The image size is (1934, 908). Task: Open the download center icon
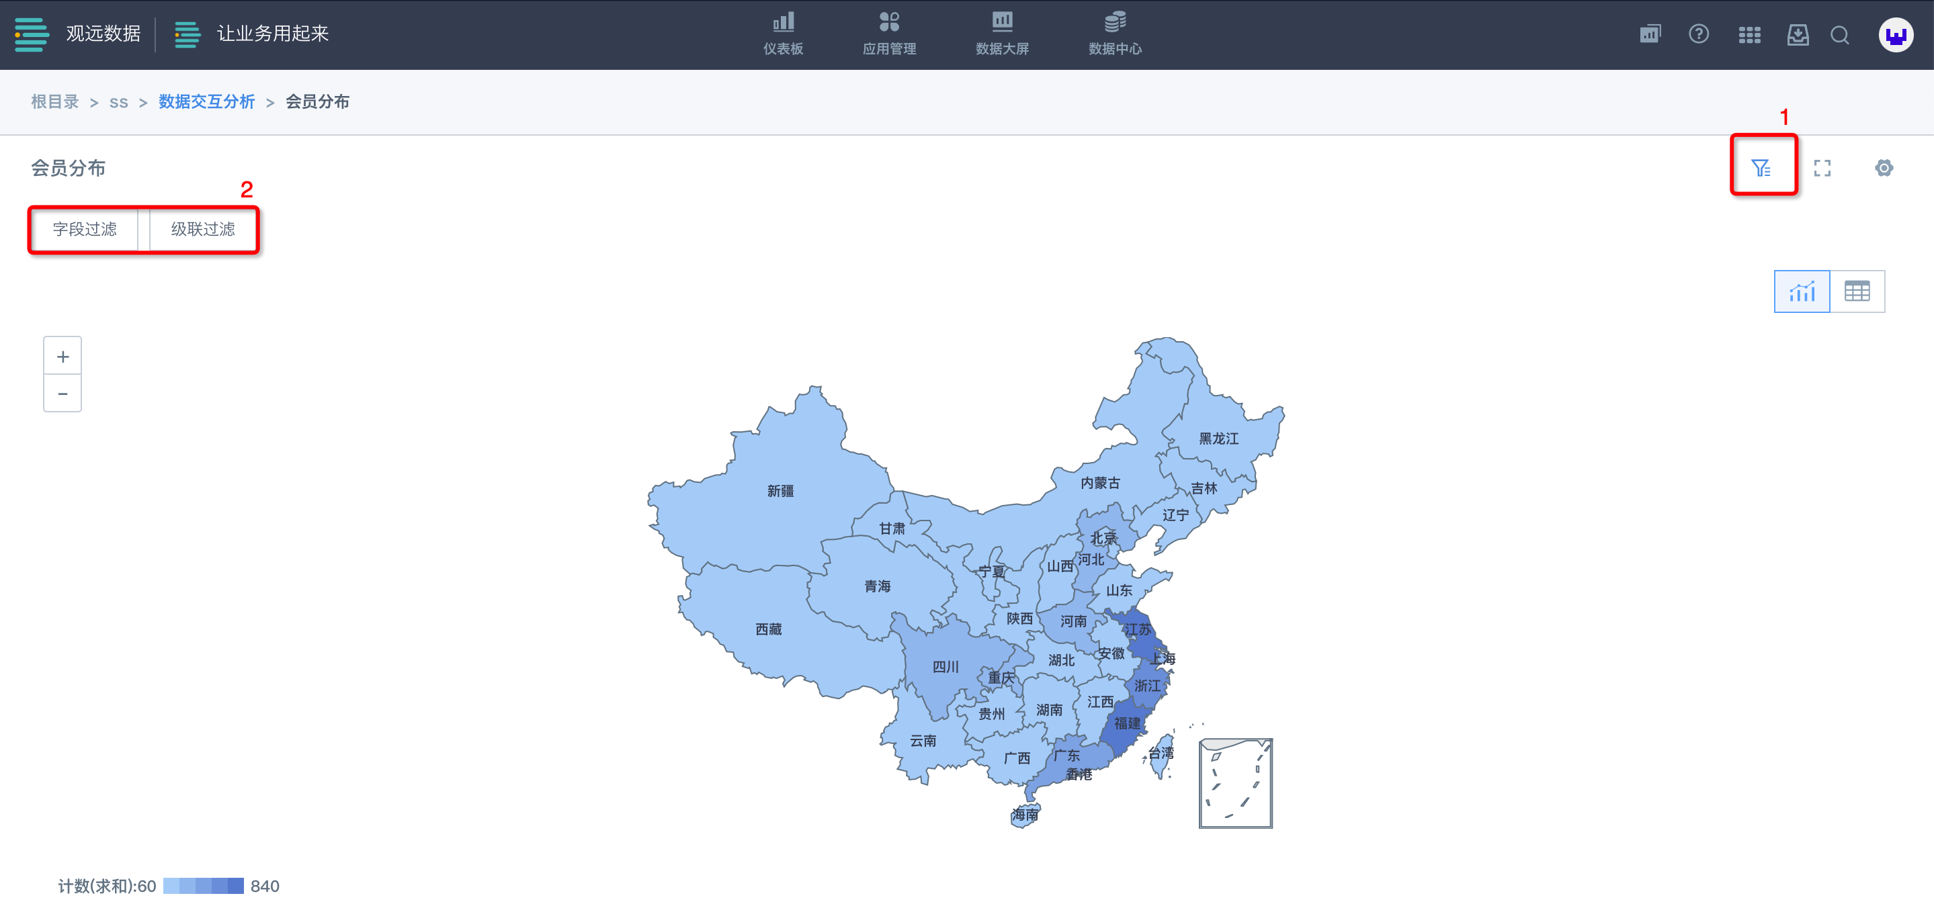1798,34
